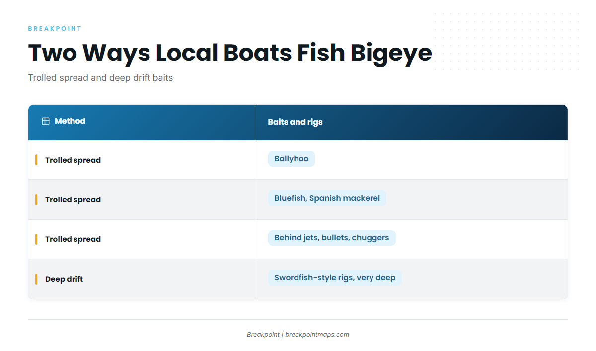Viewport: 596px width, 351px height.
Task: Click the Swordfish-style rigs, very deep tag
Action: (335, 278)
